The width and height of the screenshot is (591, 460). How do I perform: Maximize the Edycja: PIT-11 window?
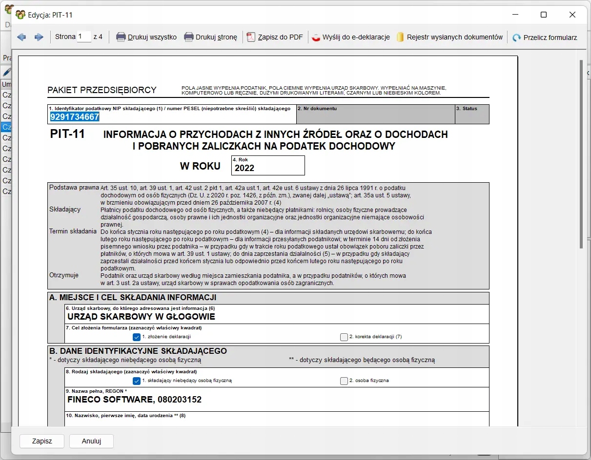click(x=544, y=15)
